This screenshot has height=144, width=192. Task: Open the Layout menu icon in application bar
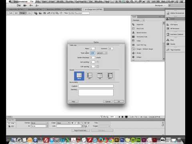coord(25,6)
